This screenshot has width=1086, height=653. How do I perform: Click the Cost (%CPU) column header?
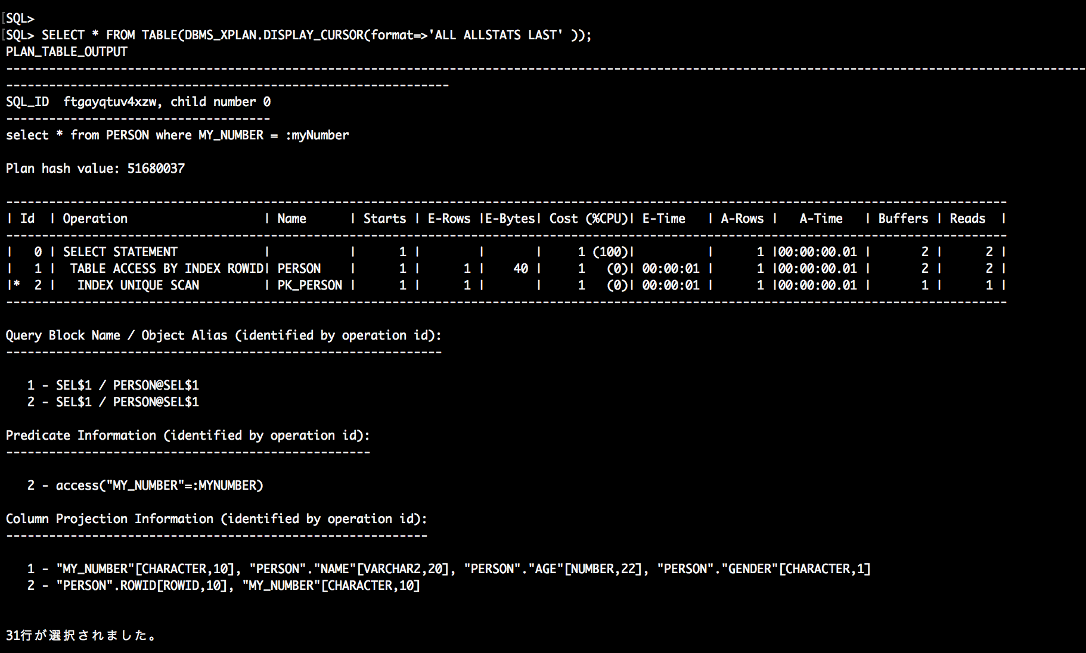(588, 219)
